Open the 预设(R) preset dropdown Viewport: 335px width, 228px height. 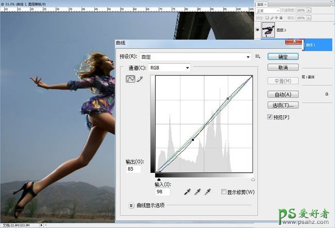pyautogui.click(x=247, y=57)
